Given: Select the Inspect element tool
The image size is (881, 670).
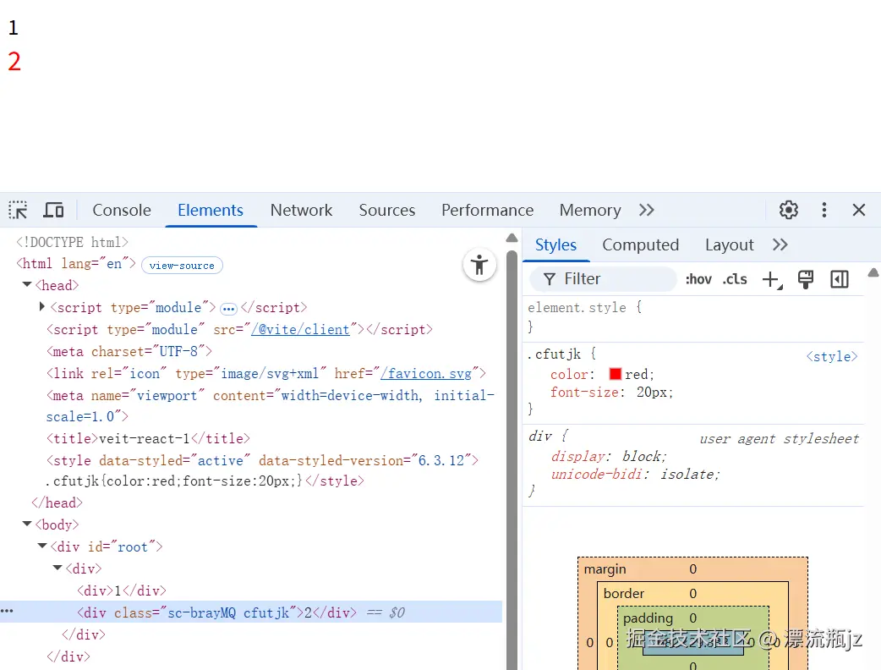Looking at the screenshot, I should click(17, 210).
